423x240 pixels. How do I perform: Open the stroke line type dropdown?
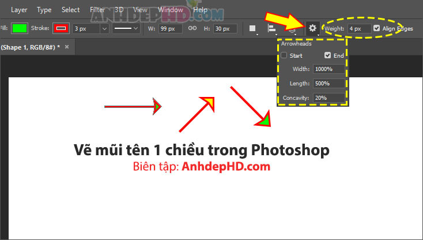coord(126,28)
